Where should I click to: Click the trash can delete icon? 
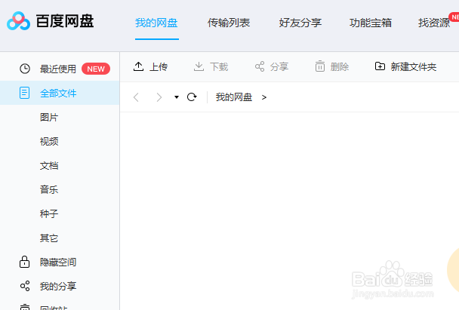coord(320,66)
